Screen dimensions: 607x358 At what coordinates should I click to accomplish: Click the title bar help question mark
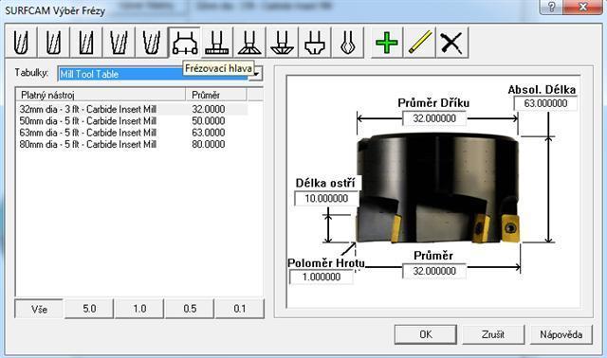coord(551,7)
